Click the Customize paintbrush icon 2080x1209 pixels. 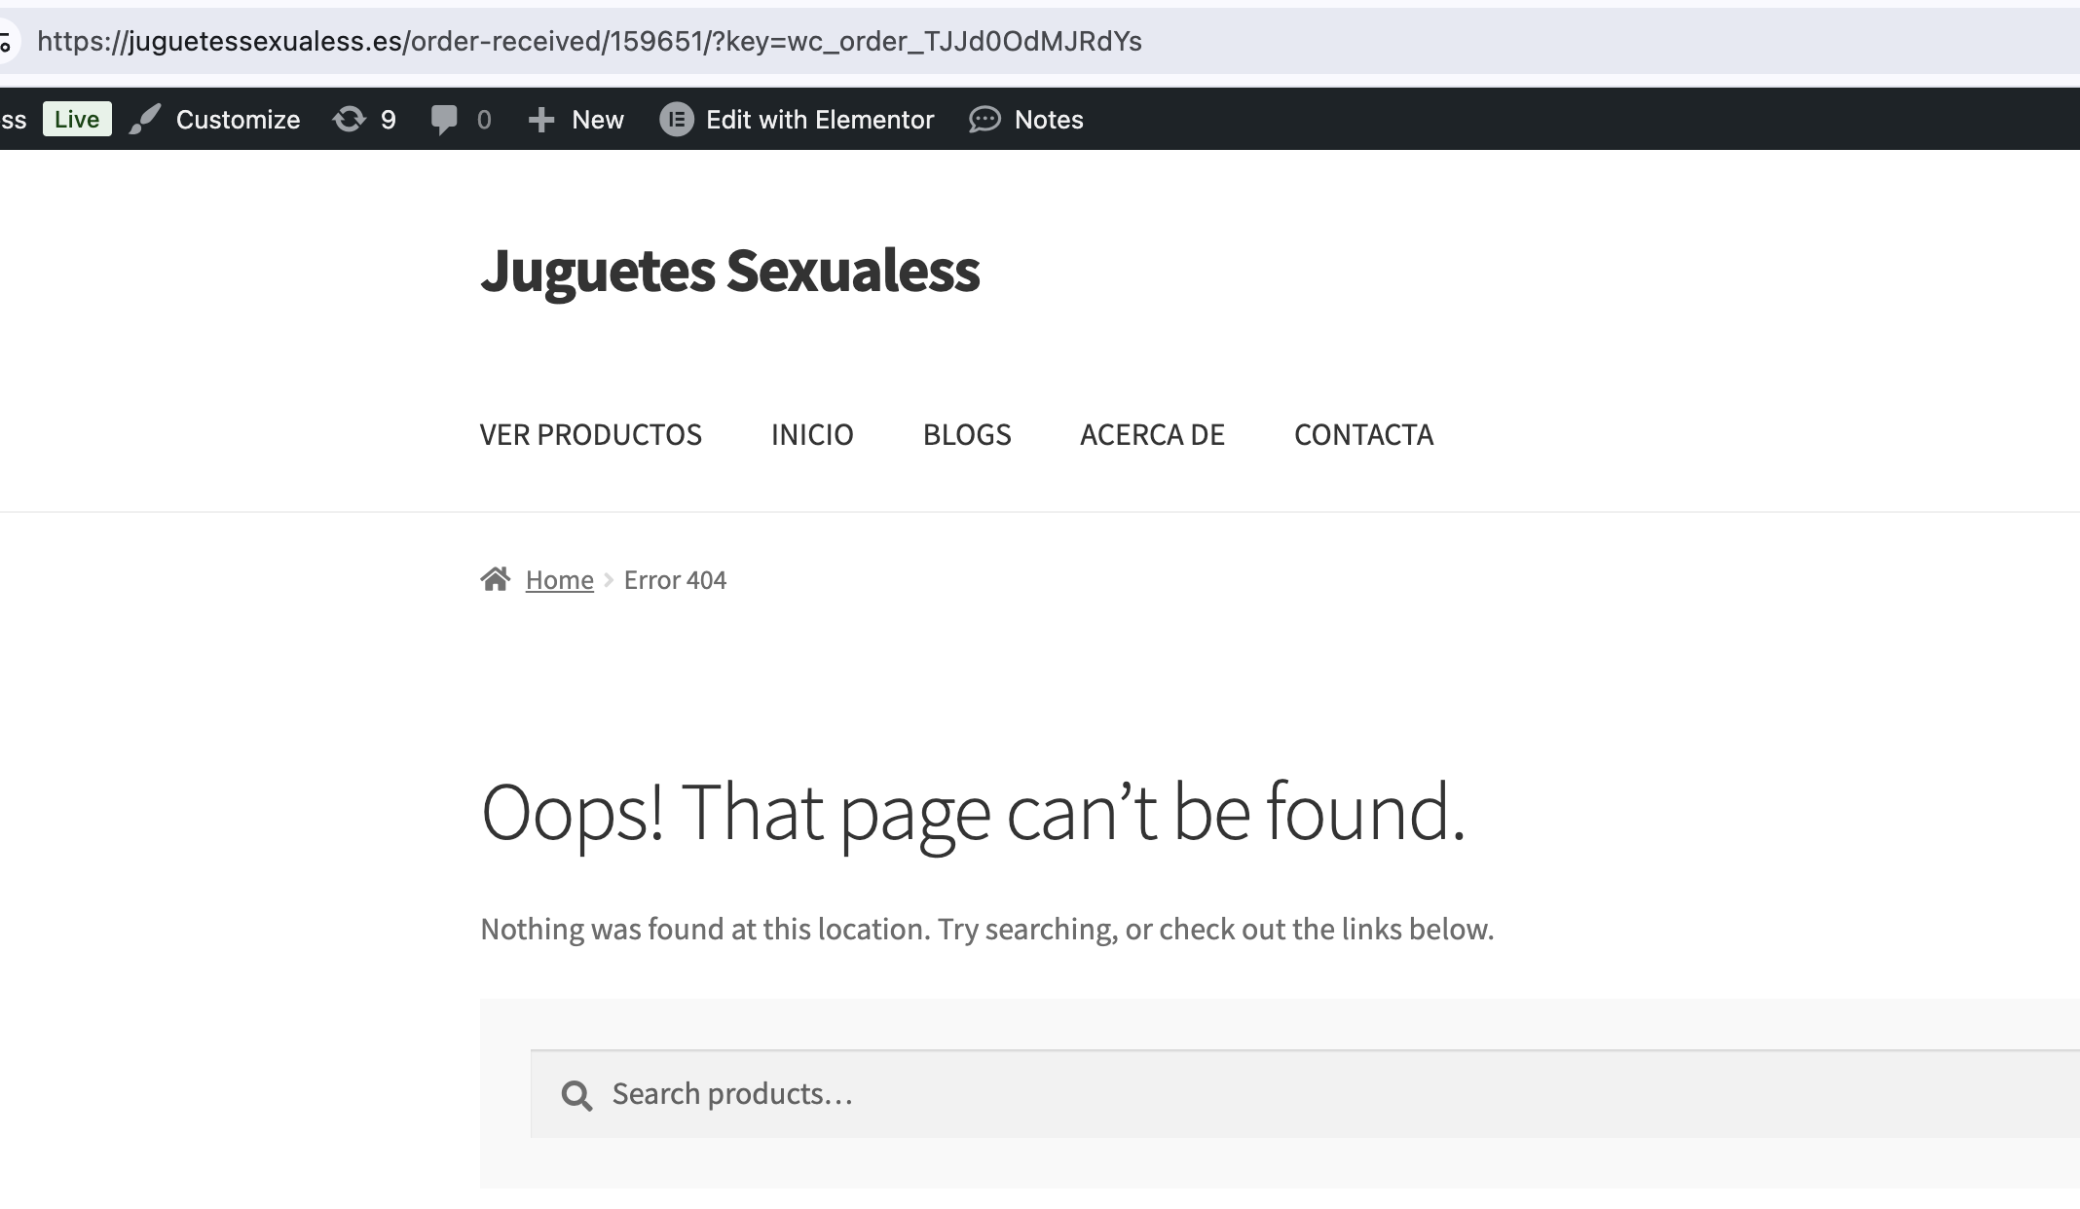(145, 120)
